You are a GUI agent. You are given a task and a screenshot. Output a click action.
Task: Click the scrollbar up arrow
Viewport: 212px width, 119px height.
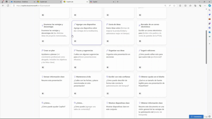[x=206, y=9]
